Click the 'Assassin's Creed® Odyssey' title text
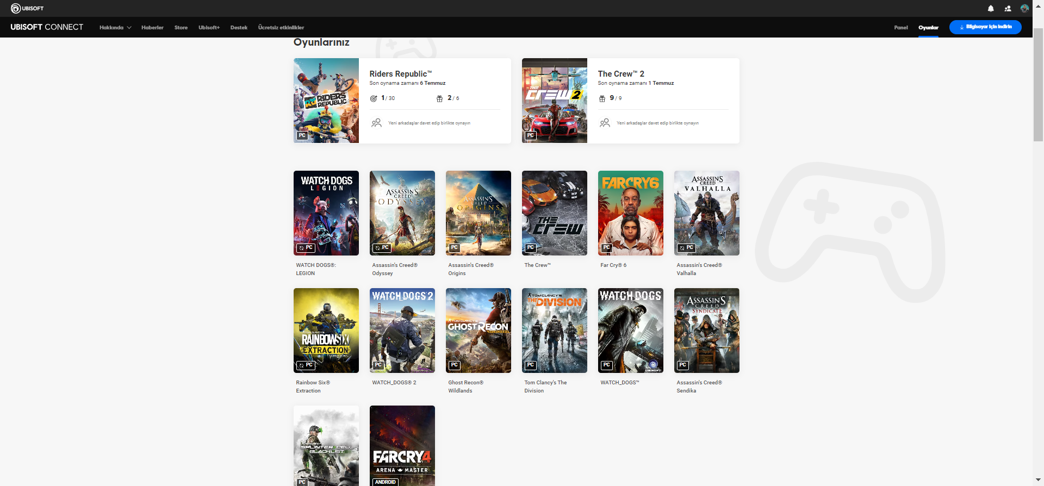The height and width of the screenshot is (486, 1044). 395,269
